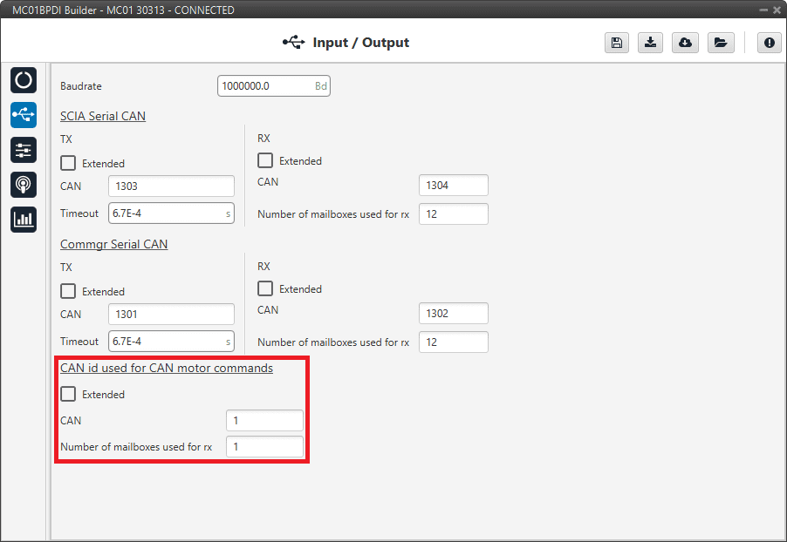Viewport: 787px width, 542px height.
Task: Click the Commgr TX Timeout field
Action: [x=171, y=342]
